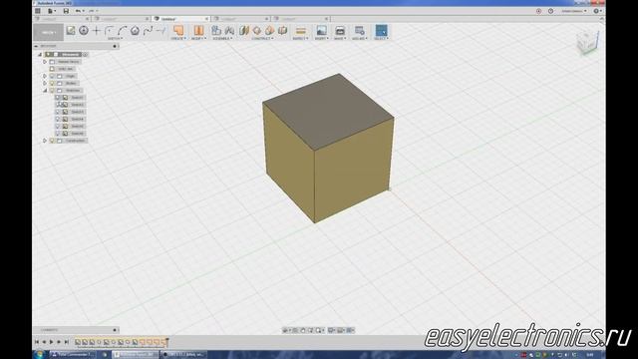Close the Untitled* document tab
638x359 pixels.
pyautogui.click(x=206, y=19)
